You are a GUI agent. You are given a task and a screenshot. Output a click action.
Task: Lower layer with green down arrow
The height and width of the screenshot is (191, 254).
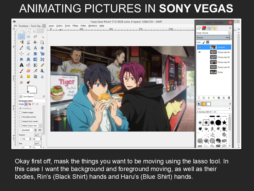214,98
